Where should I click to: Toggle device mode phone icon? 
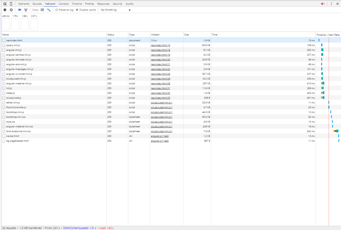point(11,4)
